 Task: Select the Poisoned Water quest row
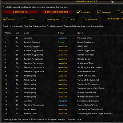pos(63,38)
